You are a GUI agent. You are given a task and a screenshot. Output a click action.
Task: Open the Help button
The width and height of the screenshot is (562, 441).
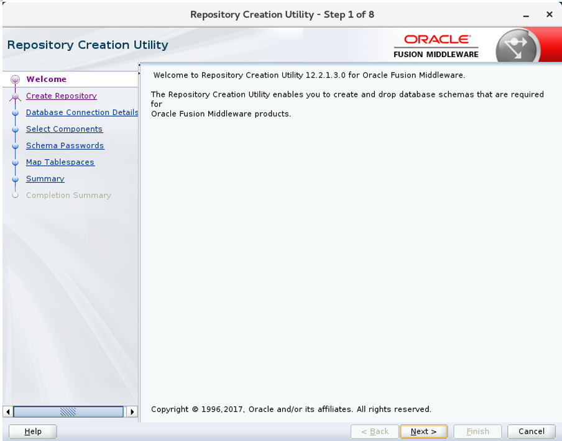32,431
